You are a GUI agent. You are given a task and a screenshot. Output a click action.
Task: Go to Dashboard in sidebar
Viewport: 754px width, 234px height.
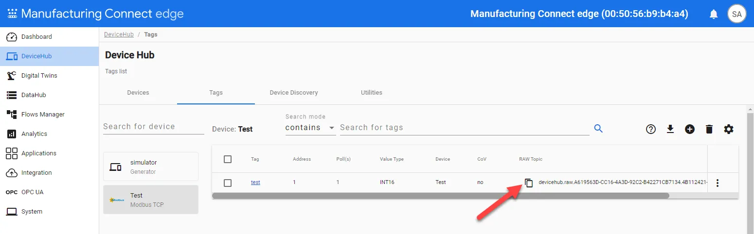pyautogui.click(x=49, y=37)
